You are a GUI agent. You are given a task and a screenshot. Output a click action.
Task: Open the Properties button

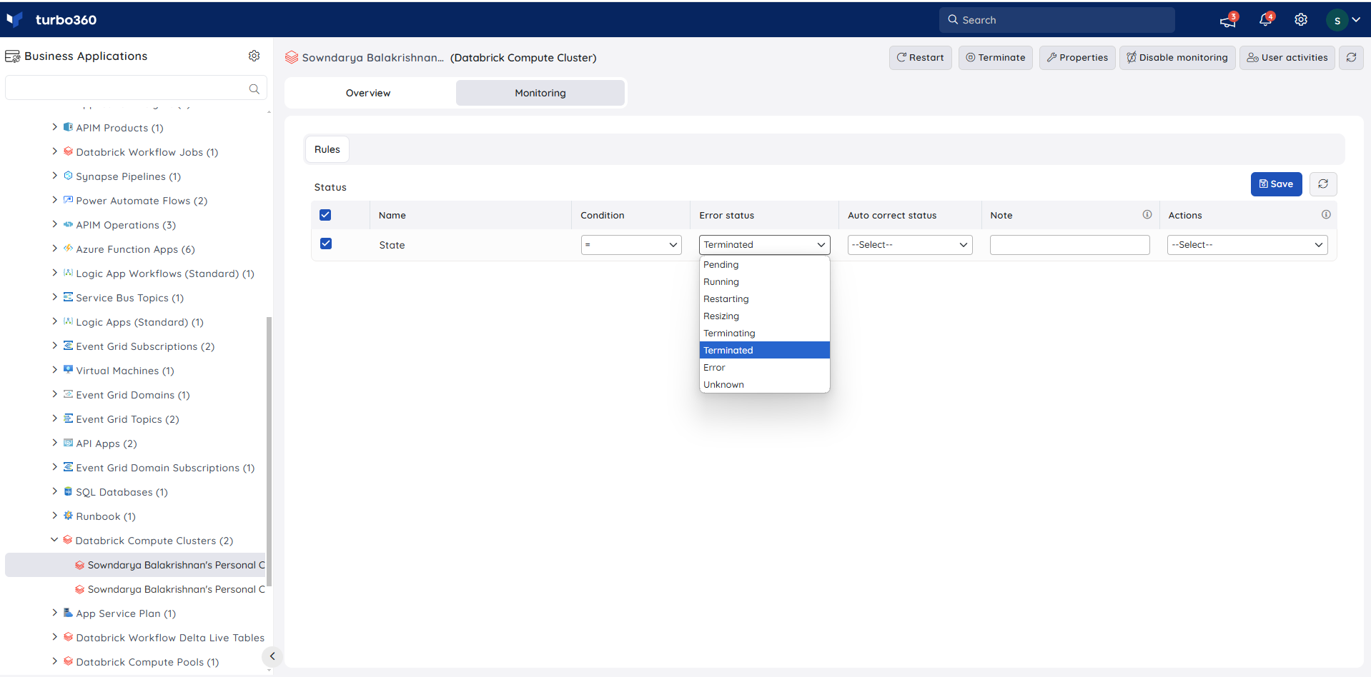click(x=1077, y=58)
